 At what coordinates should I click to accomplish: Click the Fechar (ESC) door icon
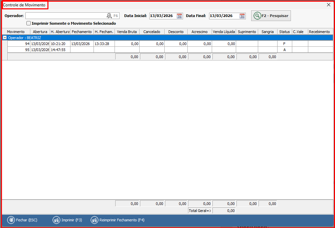(x=11, y=220)
